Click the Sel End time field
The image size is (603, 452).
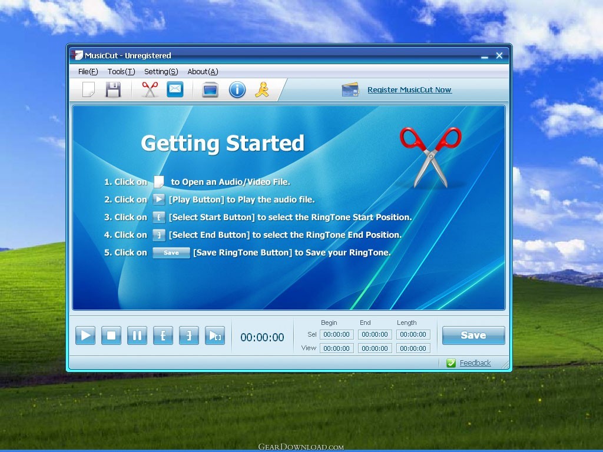pos(375,334)
